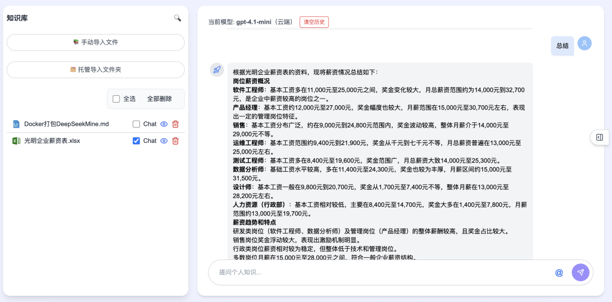The height and width of the screenshot is (302, 612).
Task: Click the 当前模型: gpt-4.1-mini label
Action: [x=251, y=22]
